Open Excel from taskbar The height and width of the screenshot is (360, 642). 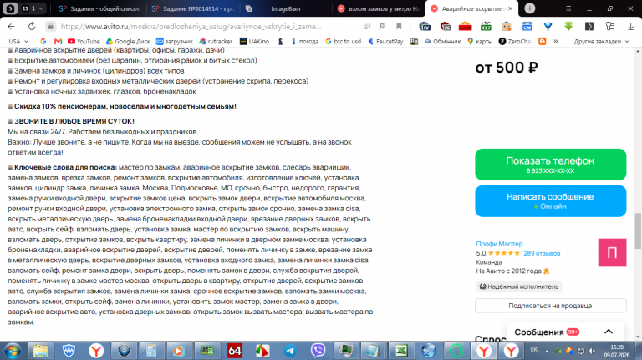[401, 351]
